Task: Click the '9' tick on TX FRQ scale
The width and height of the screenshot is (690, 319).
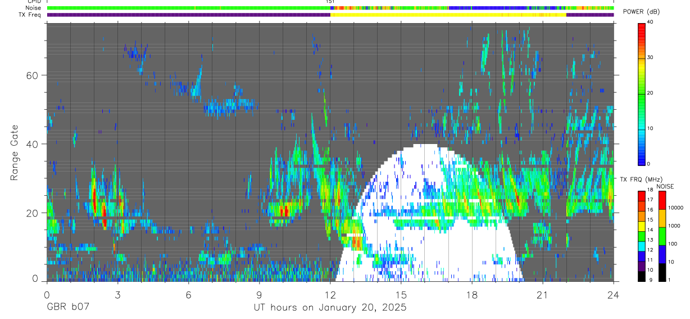Action: (650, 281)
